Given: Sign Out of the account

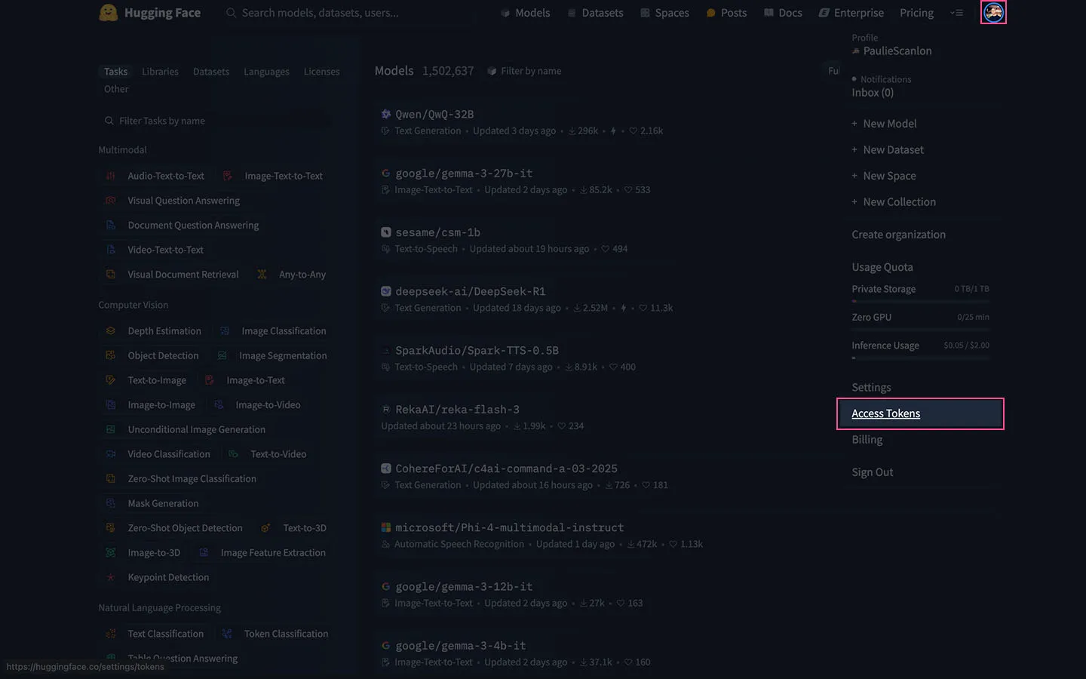Looking at the screenshot, I should [872, 472].
